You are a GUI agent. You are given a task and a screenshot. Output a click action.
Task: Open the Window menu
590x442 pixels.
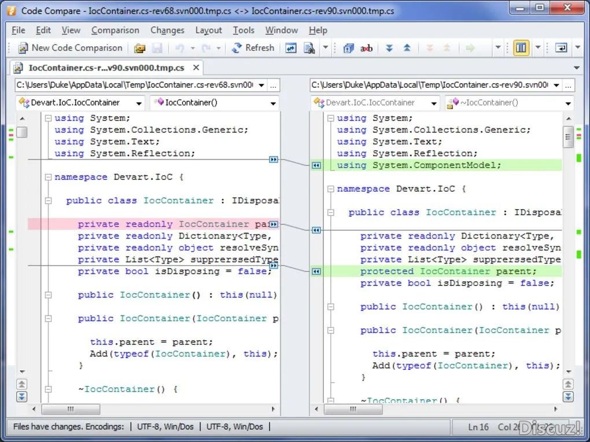(282, 30)
